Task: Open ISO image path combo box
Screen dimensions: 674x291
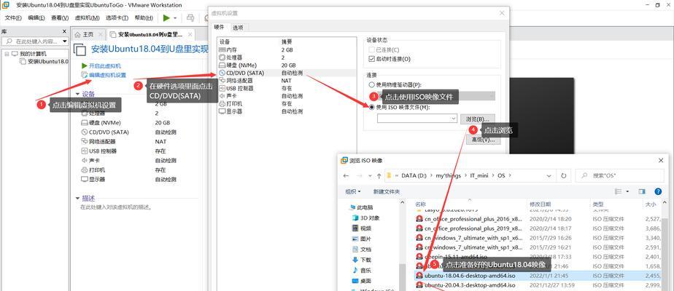Action: (x=417, y=119)
